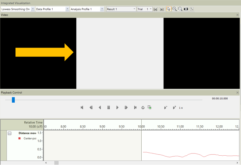Click the left arrow of the plot scrollbar
Viewport: 241px width, 165px height.
coord(46,163)
